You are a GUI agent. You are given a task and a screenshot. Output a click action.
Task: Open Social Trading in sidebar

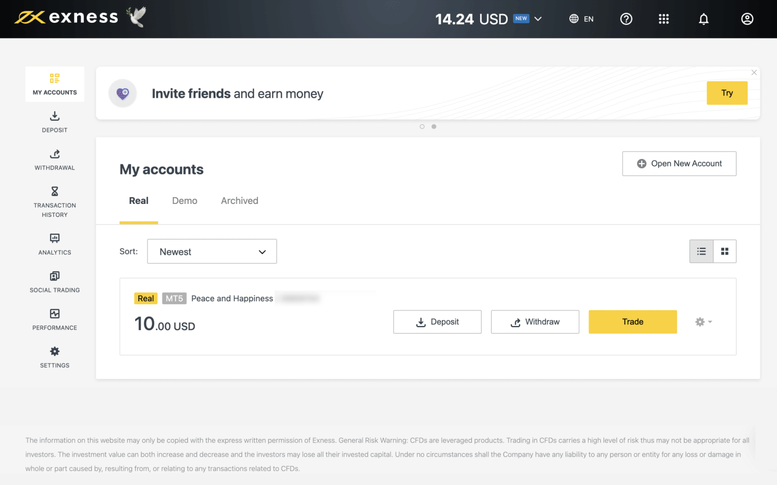coord(54,282)
